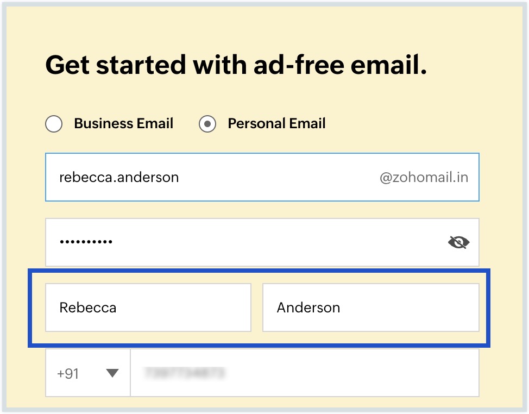Select the Business Email radio button
Viewport: 529px width, 414px height.
pyautogui.click(x=54, y=124)
